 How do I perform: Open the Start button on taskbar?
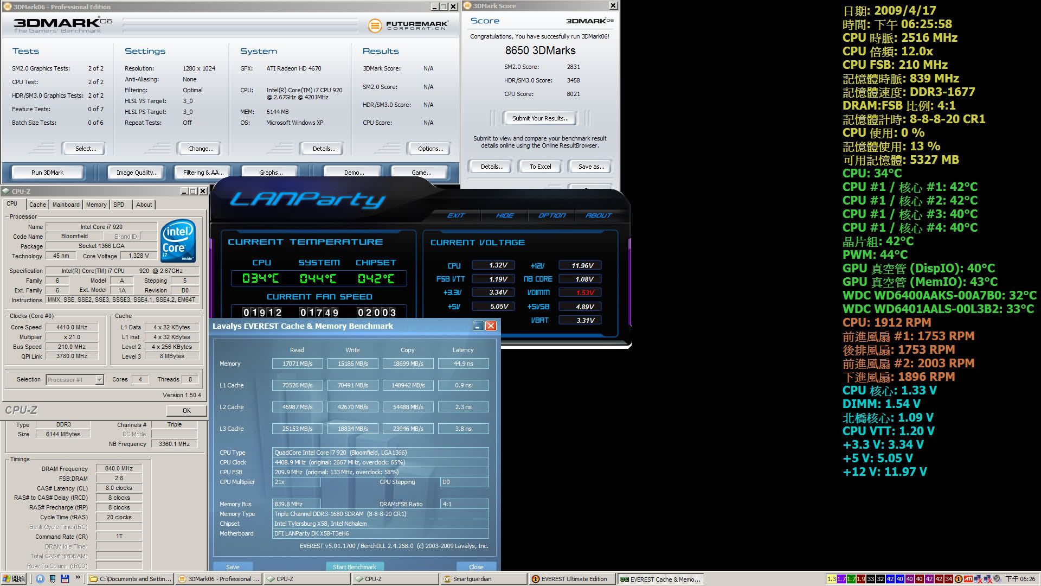14,579
